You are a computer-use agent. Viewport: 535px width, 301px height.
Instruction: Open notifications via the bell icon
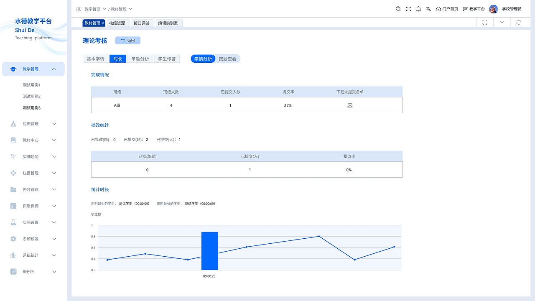coord(418,9)
